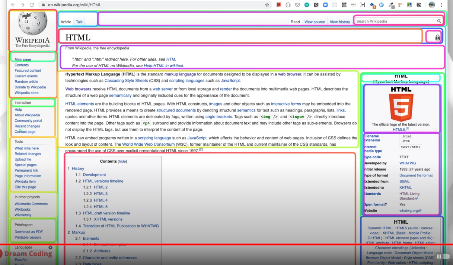Viewport: 453px width, 265px height.
Task: Open Featured content sidebar link
Action: pyautogui.click(x=28, y=71)
